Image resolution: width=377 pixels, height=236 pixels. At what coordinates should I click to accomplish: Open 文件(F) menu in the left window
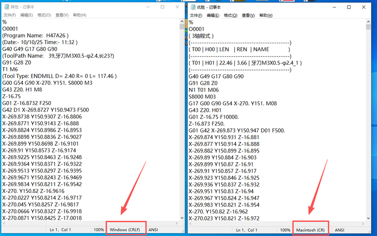coord(10,15)
